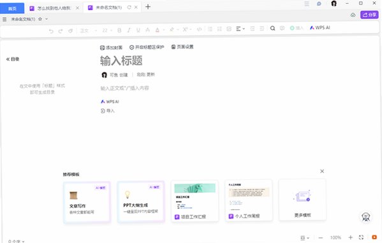Viewport: 382px width, 243px height.
Task: Click the superscript X² icon
Action: point(185,29)
